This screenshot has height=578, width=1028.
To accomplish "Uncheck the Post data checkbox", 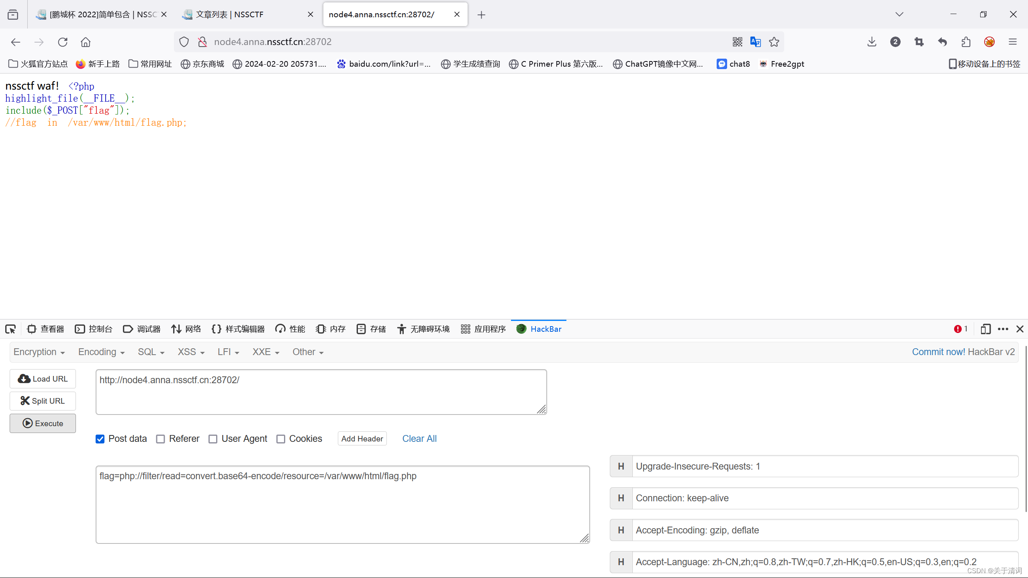I will (100, 439).
